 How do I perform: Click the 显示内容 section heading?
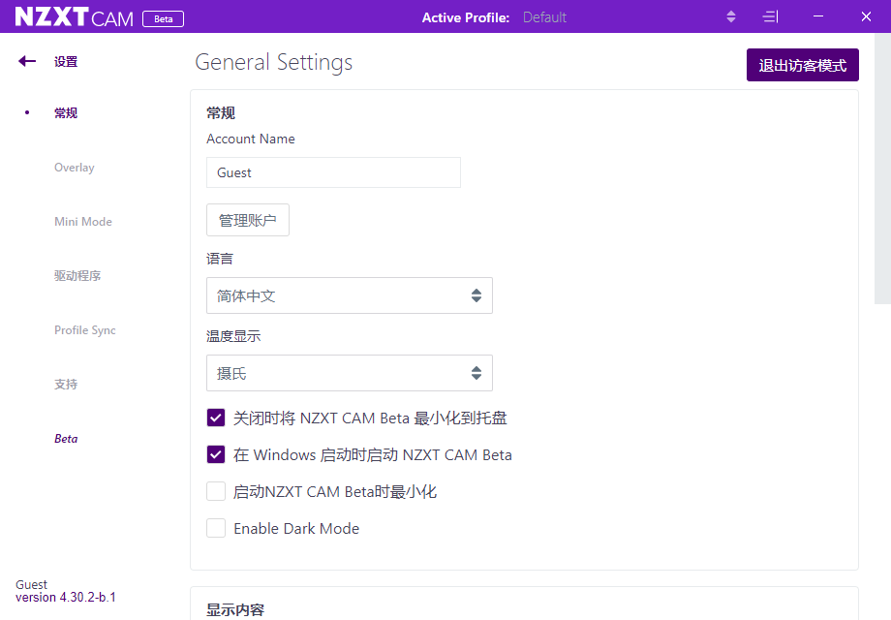(x=235, y=610)
